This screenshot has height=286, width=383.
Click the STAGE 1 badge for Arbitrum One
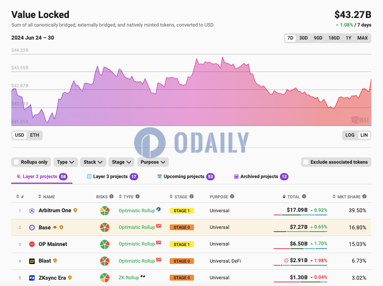tap(182, 211)
